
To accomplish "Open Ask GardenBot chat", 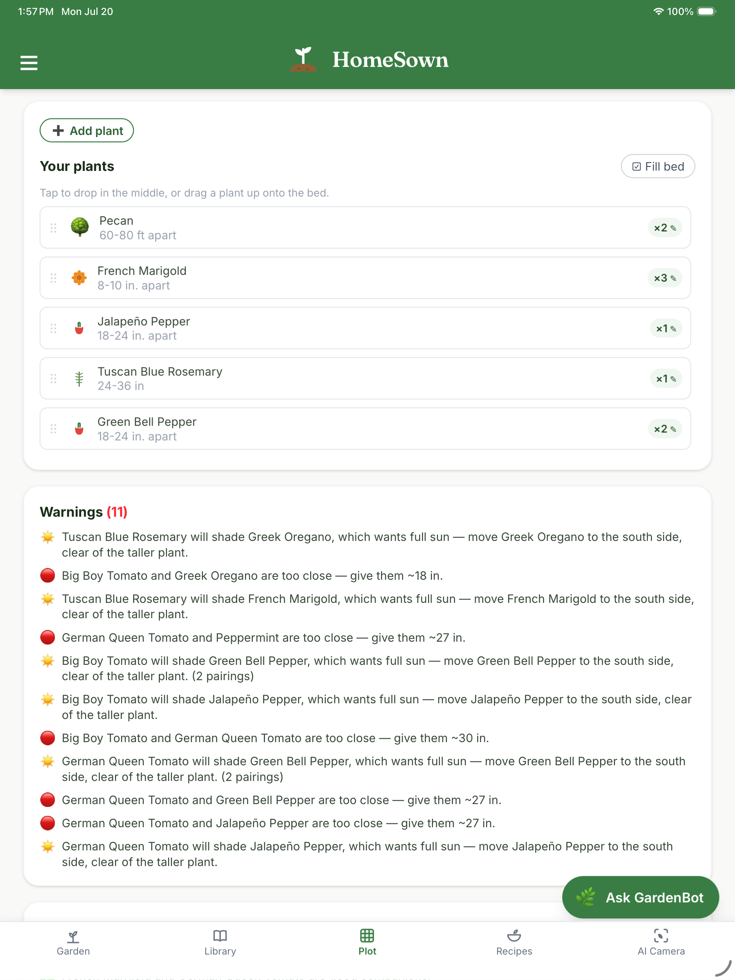I will (x=640, y=897).
